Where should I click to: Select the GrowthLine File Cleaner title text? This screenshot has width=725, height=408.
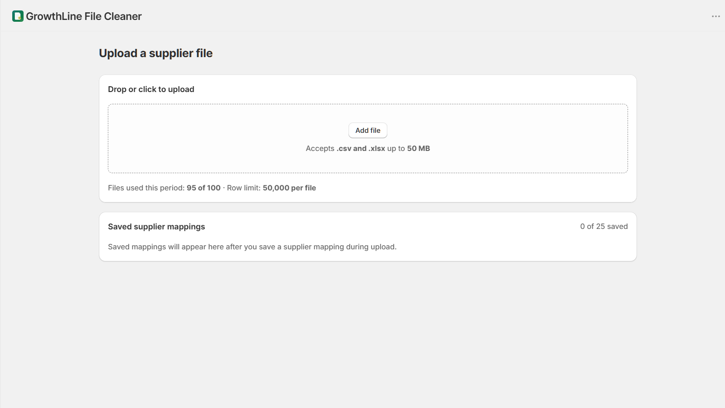coord(84,16)
